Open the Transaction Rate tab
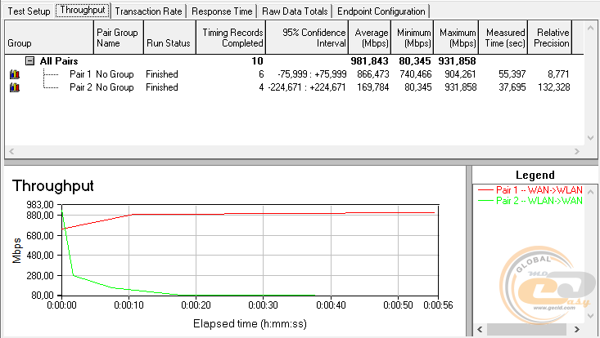Viewport: 600px width, 338px height. pyautogui.click(x=148, y=11)
